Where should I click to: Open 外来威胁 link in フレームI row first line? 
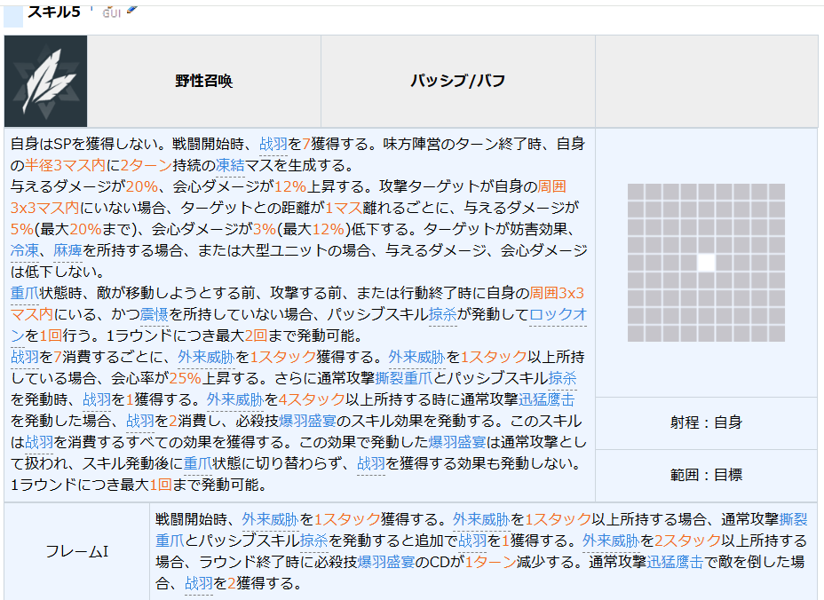(270, 519)
